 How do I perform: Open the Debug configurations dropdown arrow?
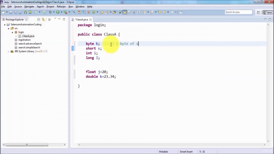coord(54,12)
